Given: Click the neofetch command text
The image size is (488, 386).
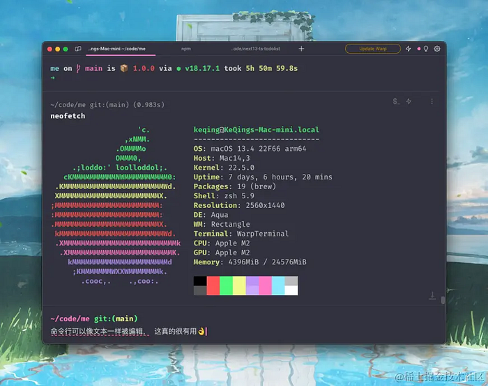Looking at the screenshot, I should [x=68, y=116].
